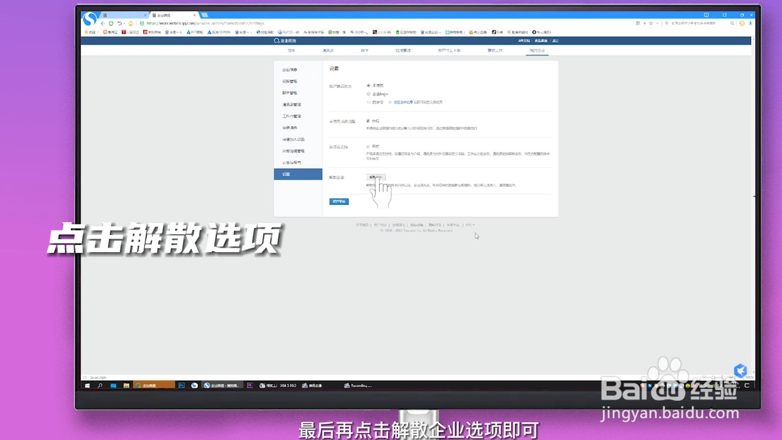Click the blue 保存更改 button
The width and height of the screenshot is (782, 440).
(x=339, y=201)
